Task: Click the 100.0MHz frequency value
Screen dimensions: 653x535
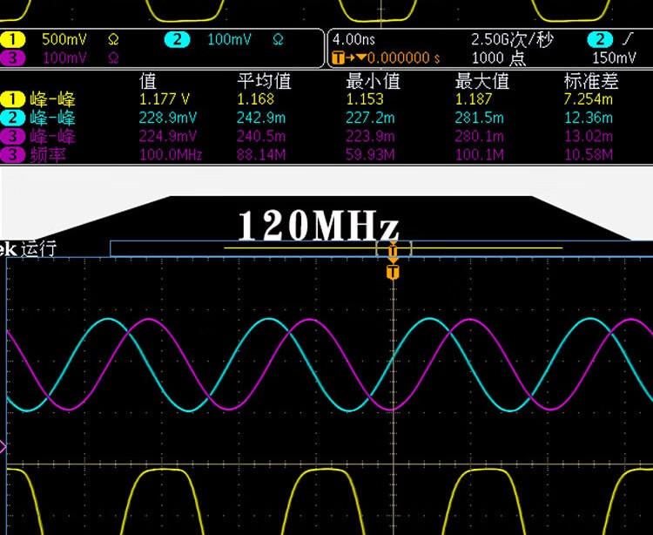Action: pyautogui.click(x=171, y=154)
